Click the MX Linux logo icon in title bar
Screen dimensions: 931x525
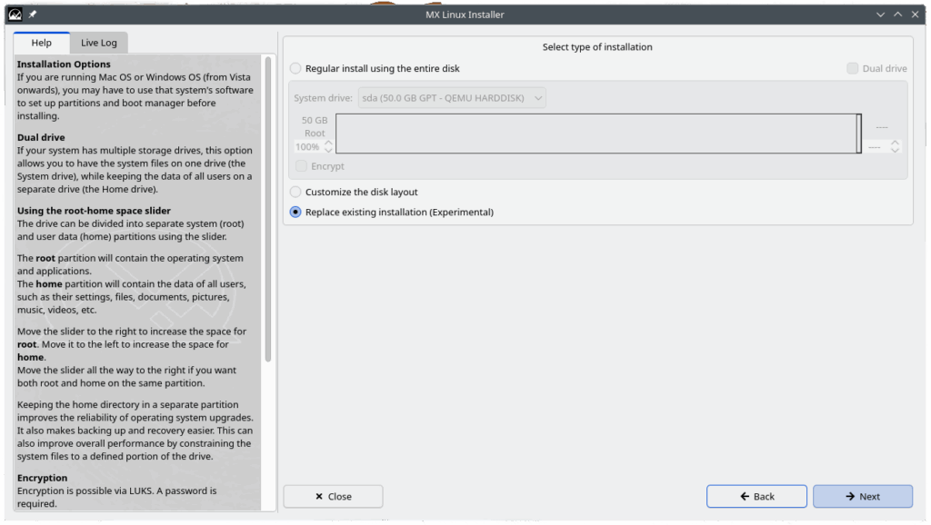click(x=15, y=15)
